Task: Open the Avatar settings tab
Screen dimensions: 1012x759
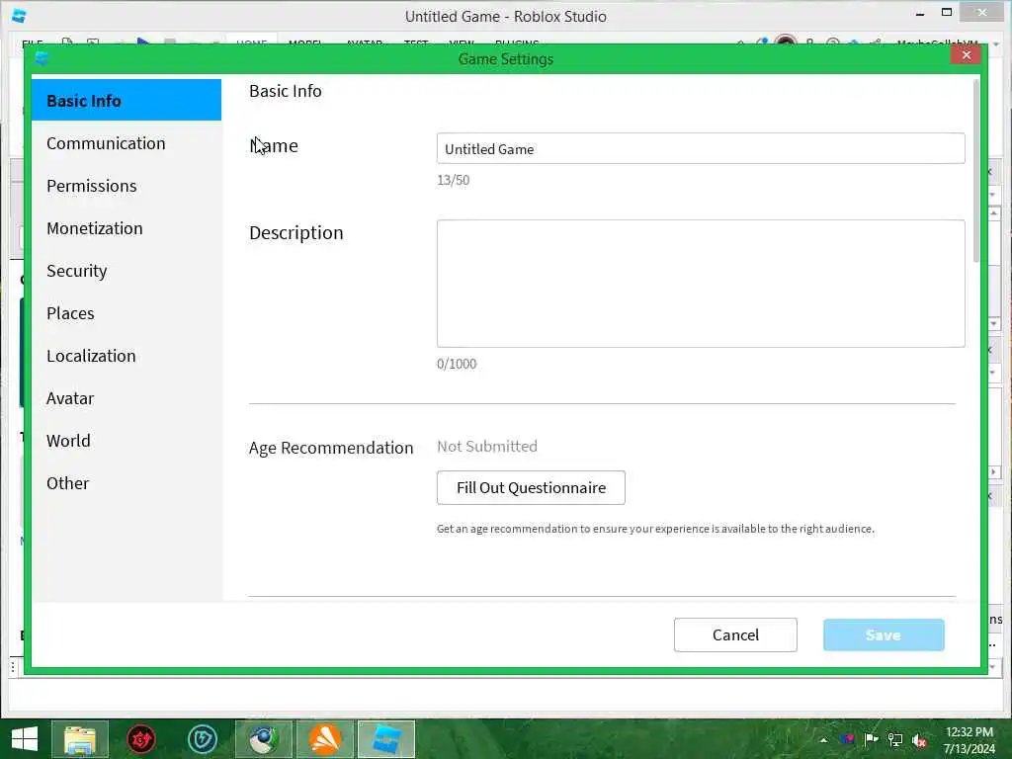Action: (126, 398)
